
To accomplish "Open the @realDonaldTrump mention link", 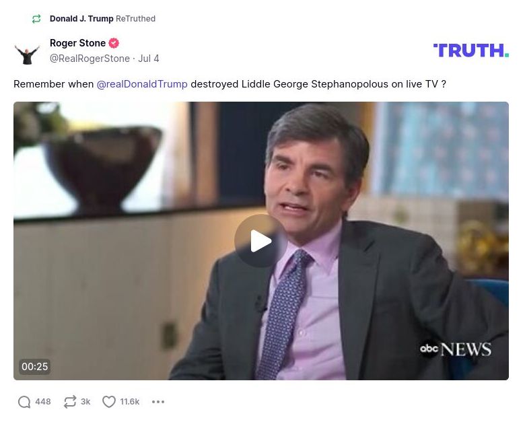I will coord(142,84).
